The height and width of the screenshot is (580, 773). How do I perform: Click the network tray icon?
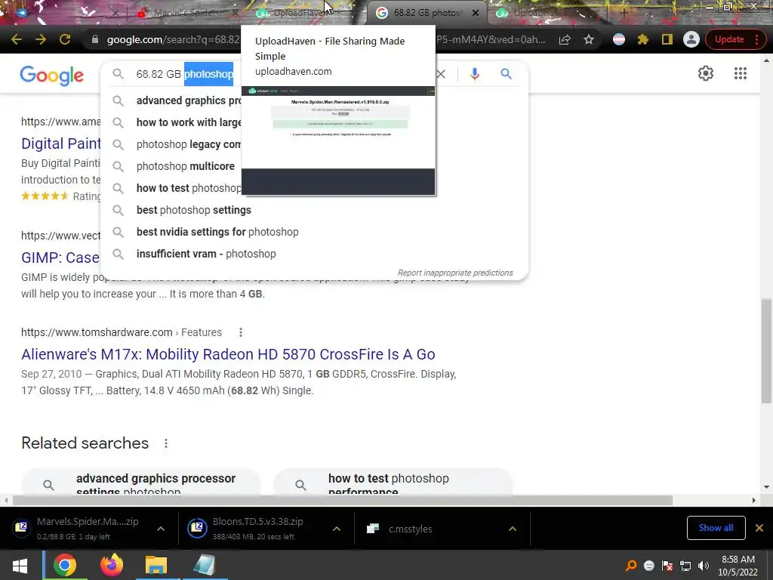[685, 566]
